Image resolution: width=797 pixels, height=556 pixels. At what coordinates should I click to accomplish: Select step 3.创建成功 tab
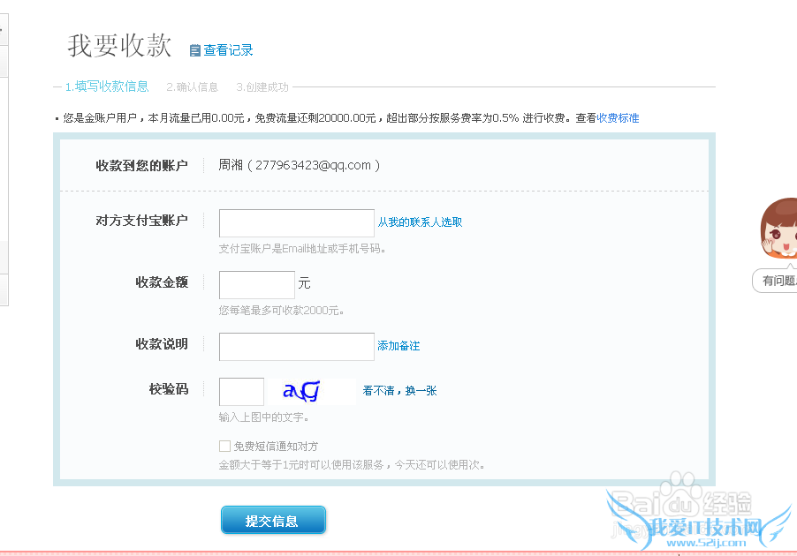[x=262, y=86]
